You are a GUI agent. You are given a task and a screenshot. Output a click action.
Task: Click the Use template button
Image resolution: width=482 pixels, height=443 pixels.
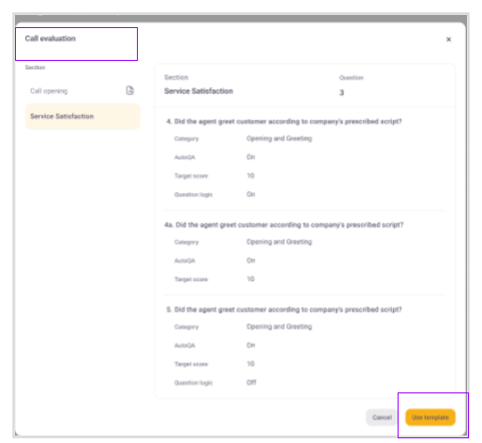430,418
